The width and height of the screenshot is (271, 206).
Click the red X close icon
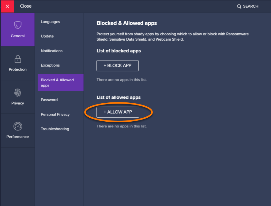click(7, 6)
